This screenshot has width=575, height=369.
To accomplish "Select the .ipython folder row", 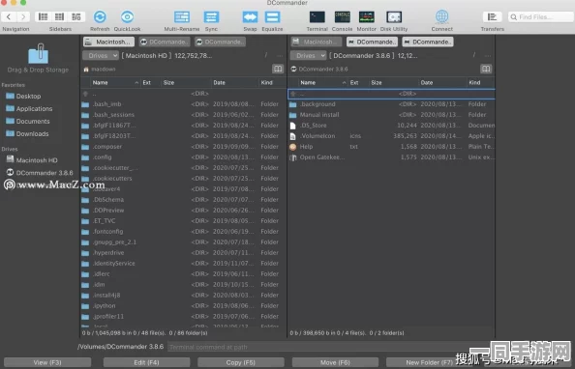I will [x=183, y=305].
